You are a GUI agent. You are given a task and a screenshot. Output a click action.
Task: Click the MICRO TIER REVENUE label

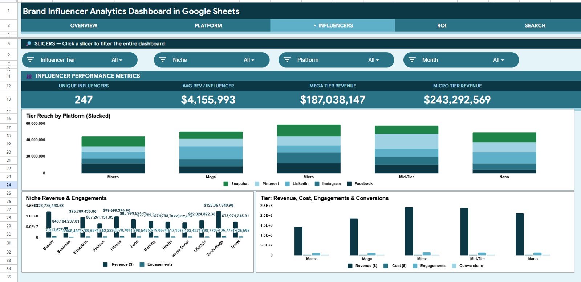click(x=457, y=86)
